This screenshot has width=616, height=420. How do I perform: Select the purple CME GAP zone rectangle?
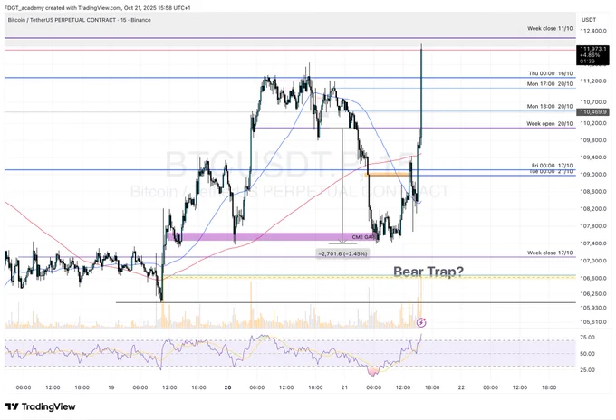(x=273, y=236)
